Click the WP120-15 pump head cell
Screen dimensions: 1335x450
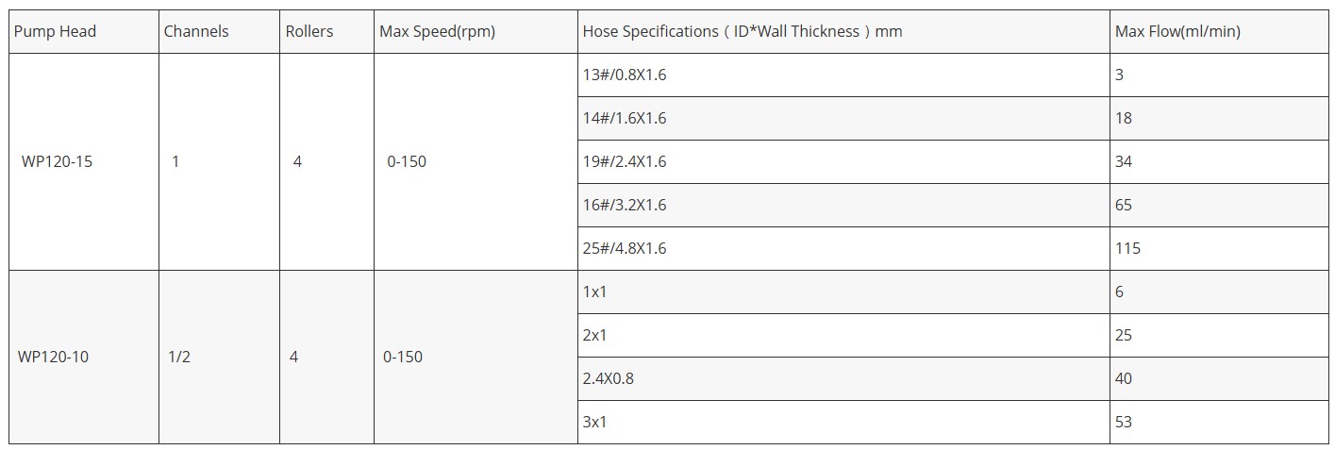click(57, 161)
